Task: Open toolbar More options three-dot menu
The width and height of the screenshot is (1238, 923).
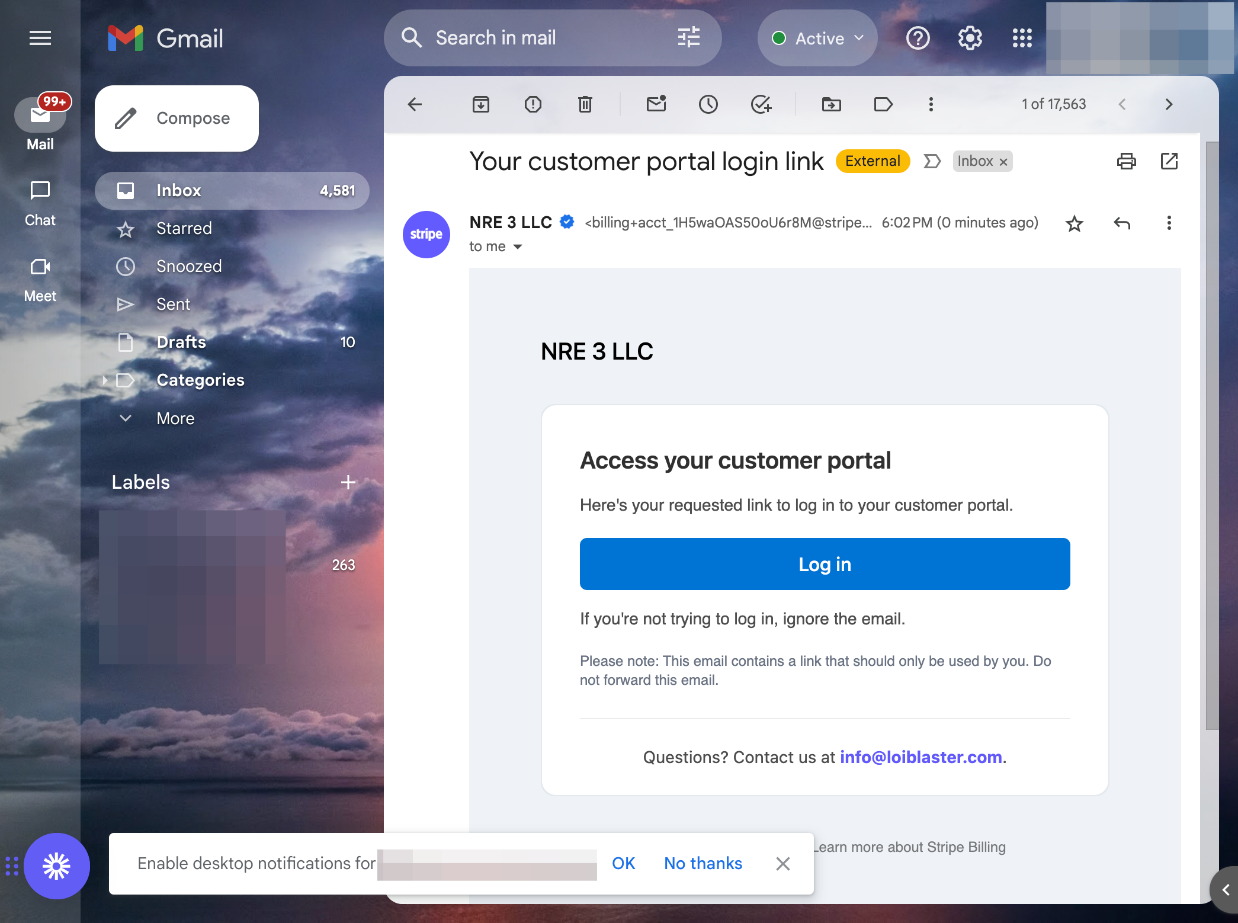Action: coord(931,105)
